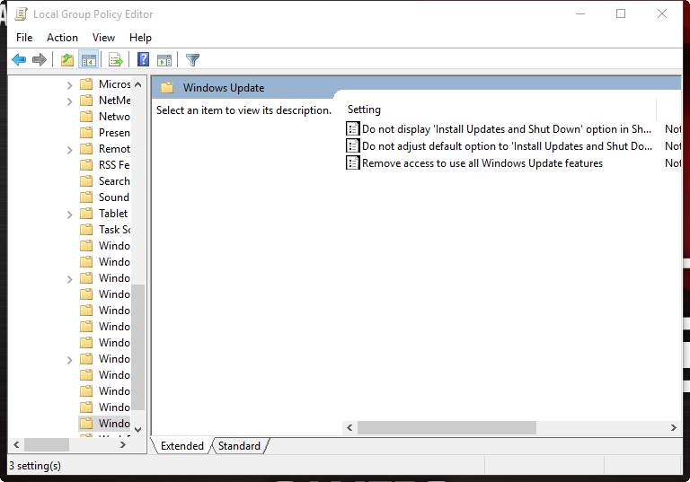Image resolution: width=690 pixels, height=482 pixels.
Task: Click tree pane horizontal scrollbar right arrow
Action: (x=123, y=444)
